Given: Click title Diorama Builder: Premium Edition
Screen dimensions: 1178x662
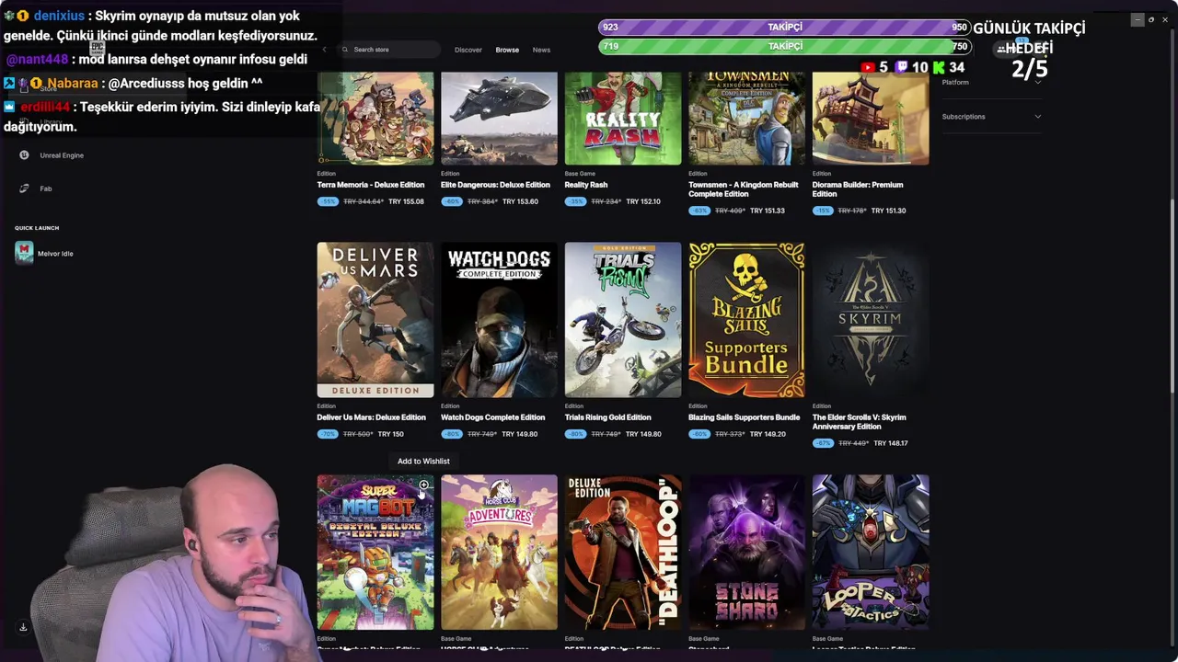Looking at the screenshot, I should [858, 189].
